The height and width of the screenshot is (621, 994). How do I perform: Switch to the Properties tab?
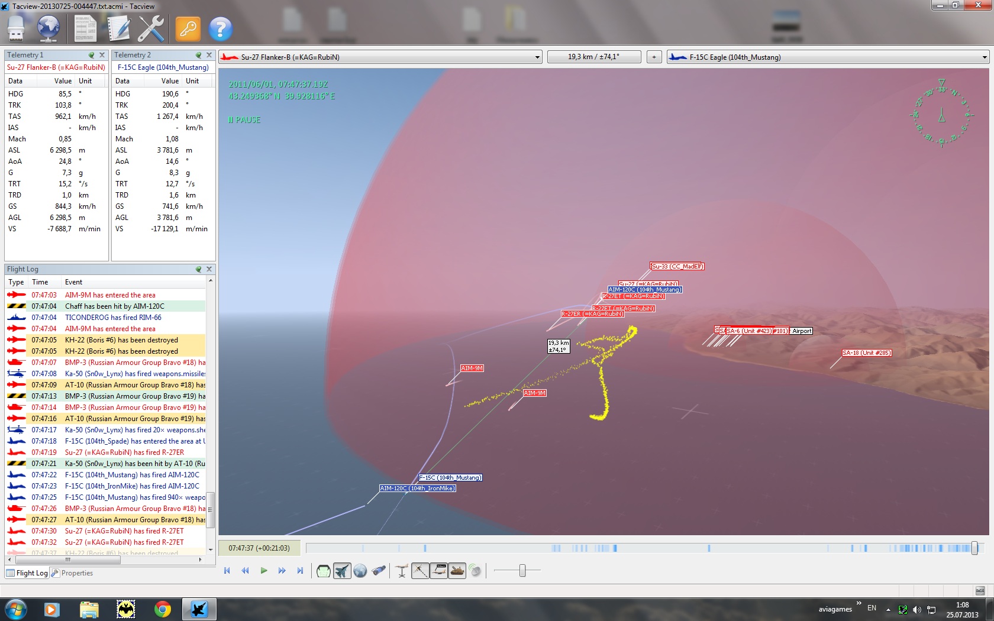point(73,573)
